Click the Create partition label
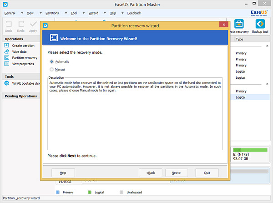Screen dimensions: 273x203 [23, 46]
